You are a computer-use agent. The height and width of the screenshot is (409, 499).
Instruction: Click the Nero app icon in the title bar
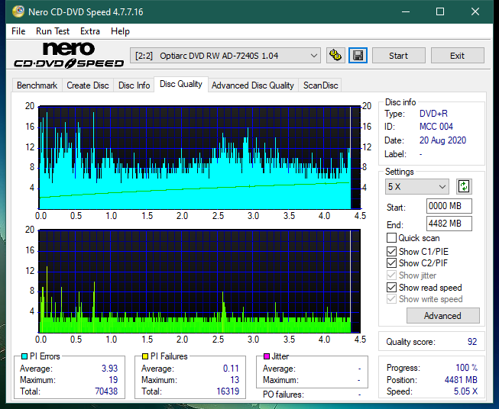(18, 11)
